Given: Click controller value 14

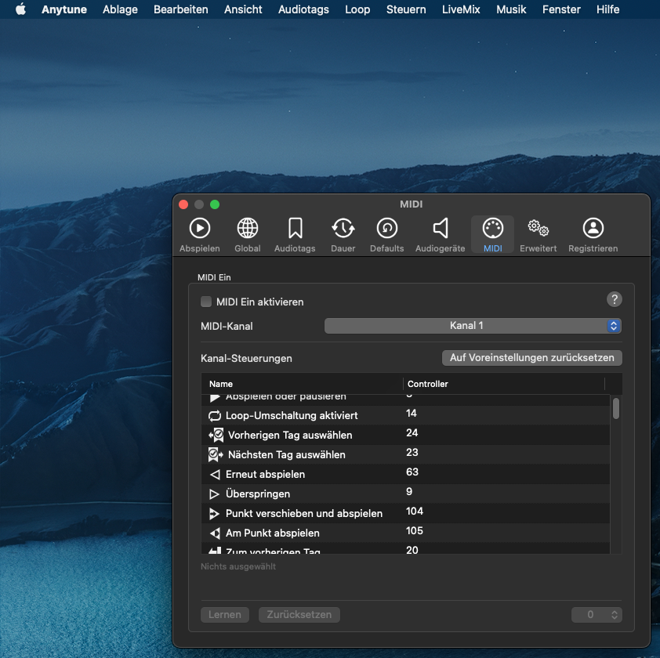Looking at the screenshot, I should (412, 414).
